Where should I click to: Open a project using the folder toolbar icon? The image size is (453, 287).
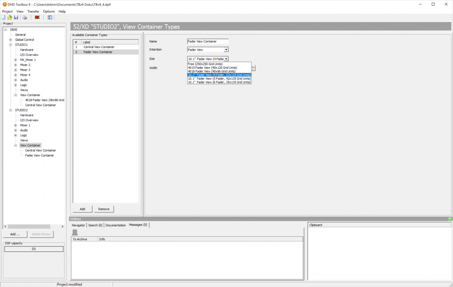pos(10,17)
